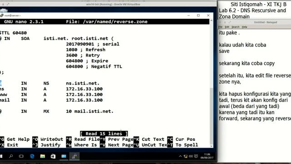Open Microsoft Store bag icon in taskbar
The width and height of the screenshot is (291, 164).
pos(53,156)
